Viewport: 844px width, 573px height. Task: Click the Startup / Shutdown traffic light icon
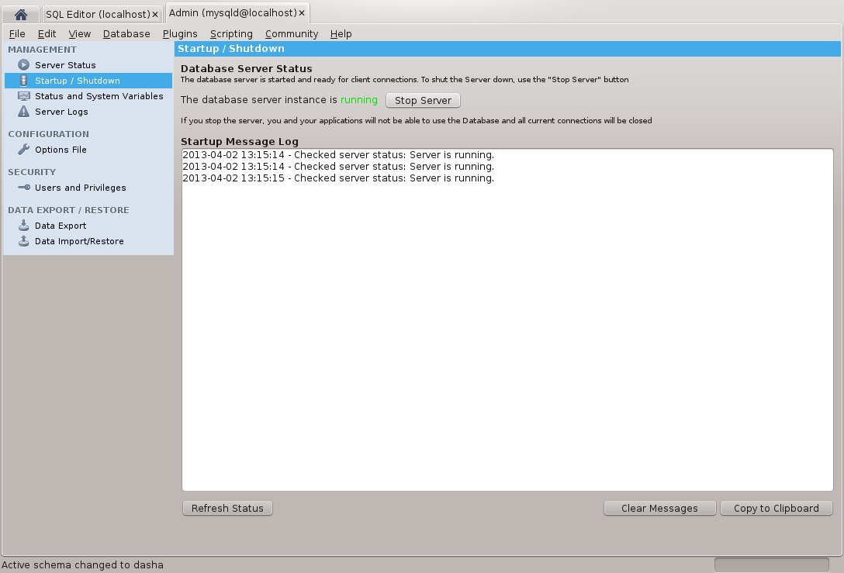tap(24, 81)
